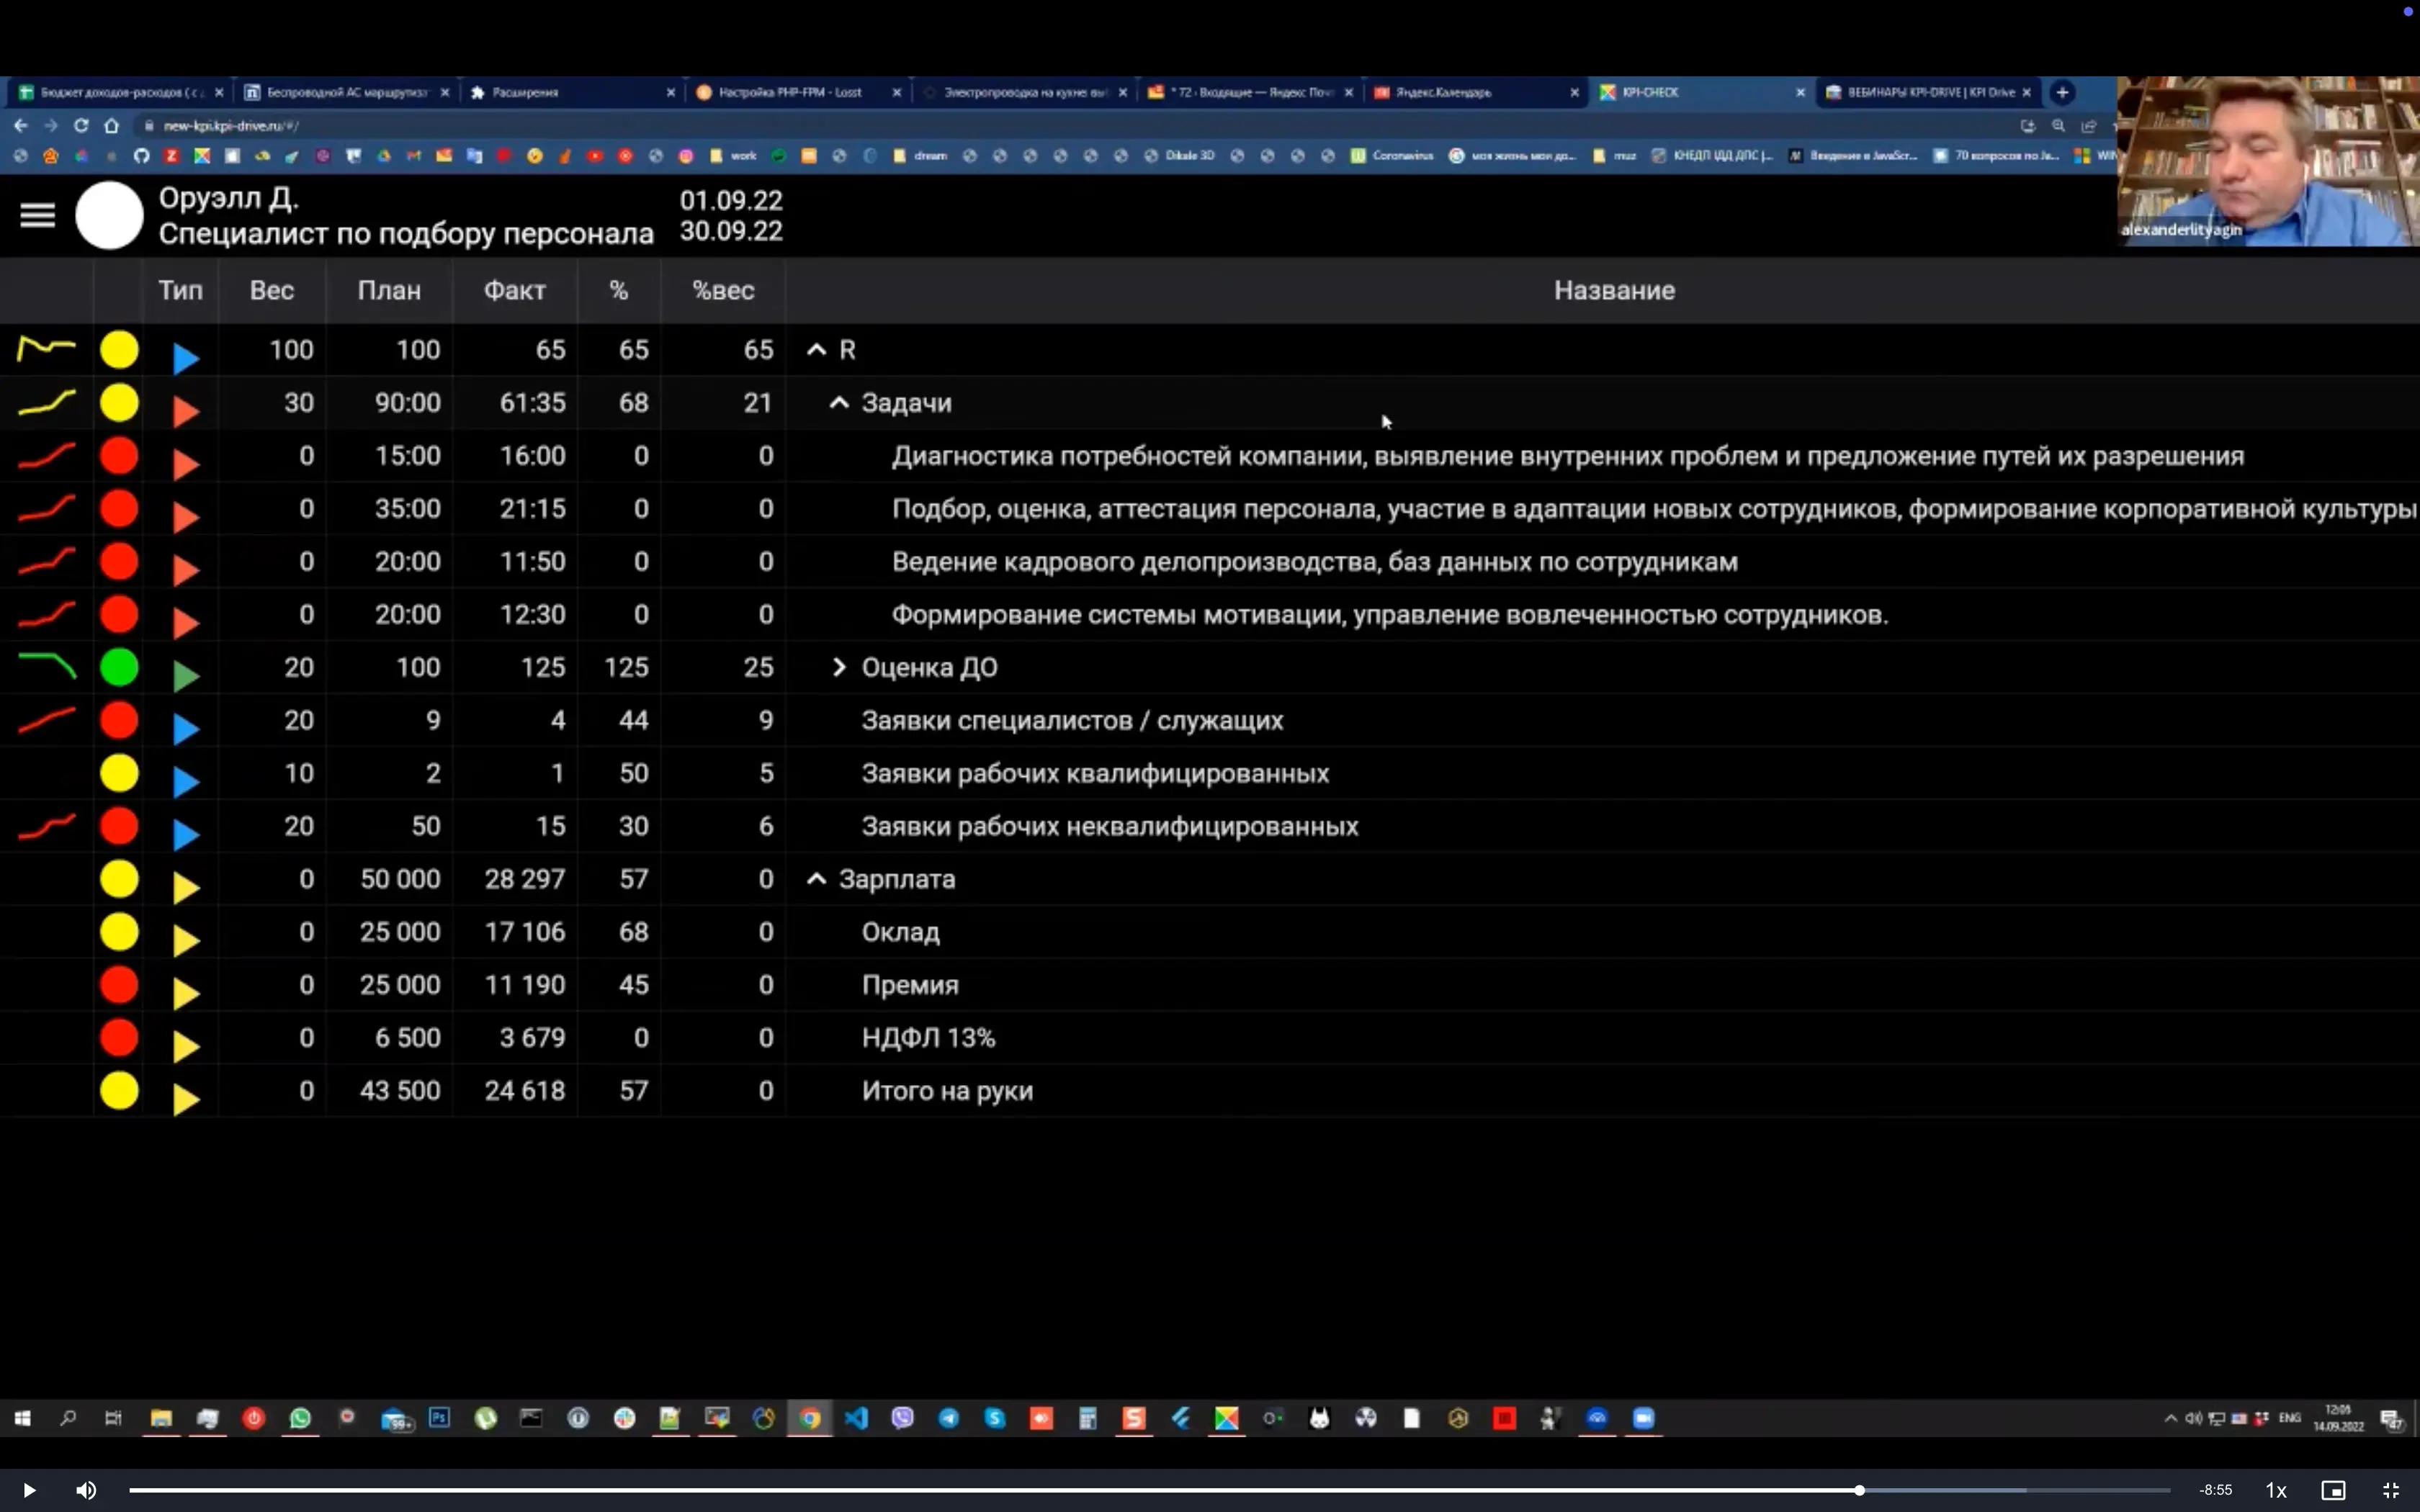Screen dimensions: 2420x1512
Task: Collapse the R root group
Action: coord(816,350)
